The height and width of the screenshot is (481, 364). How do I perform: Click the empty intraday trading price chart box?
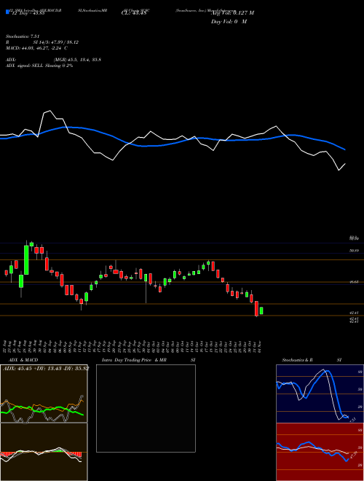point(146,408)
